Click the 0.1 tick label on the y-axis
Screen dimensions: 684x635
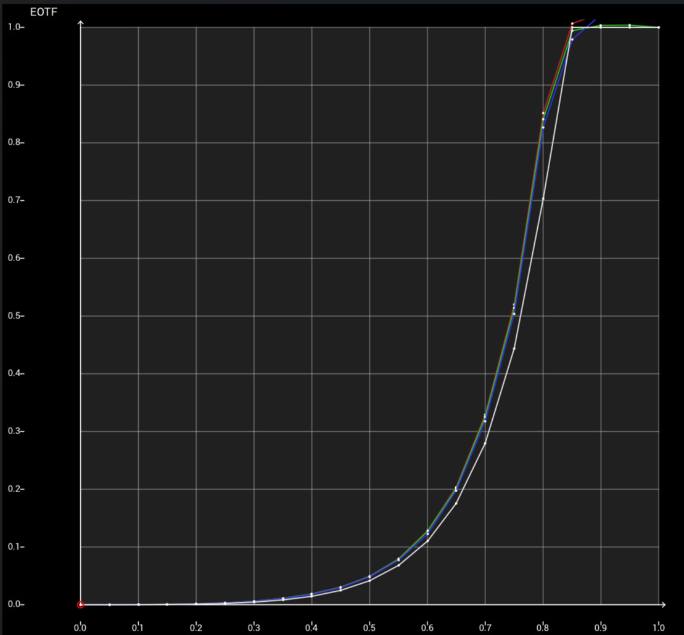pyautogui.click(x=15, y=547)
